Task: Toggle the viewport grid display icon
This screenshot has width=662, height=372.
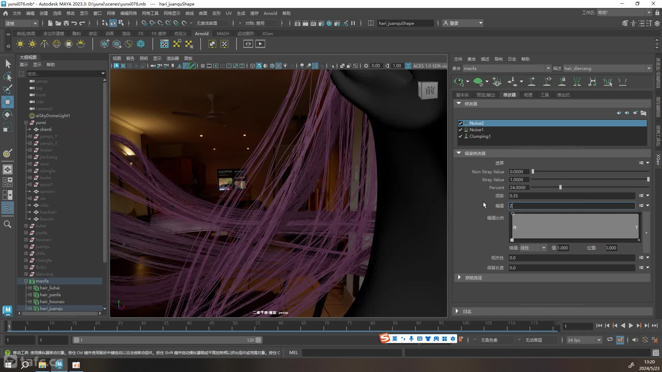Action: [203, 66]
